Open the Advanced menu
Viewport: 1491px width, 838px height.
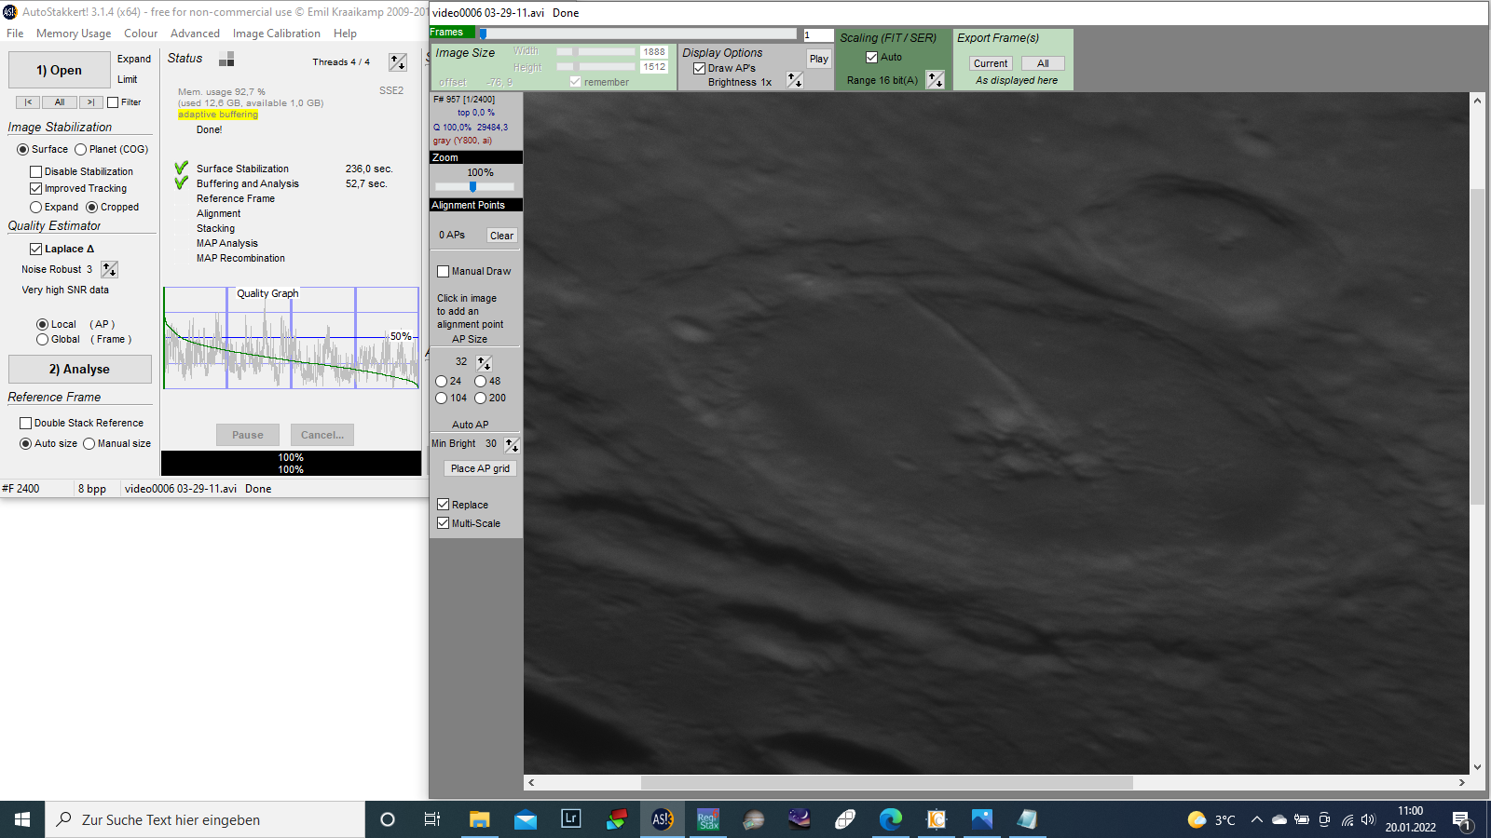point(195,34)
